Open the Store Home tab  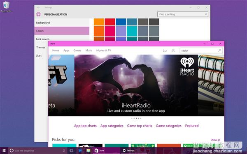coord(56,51)
